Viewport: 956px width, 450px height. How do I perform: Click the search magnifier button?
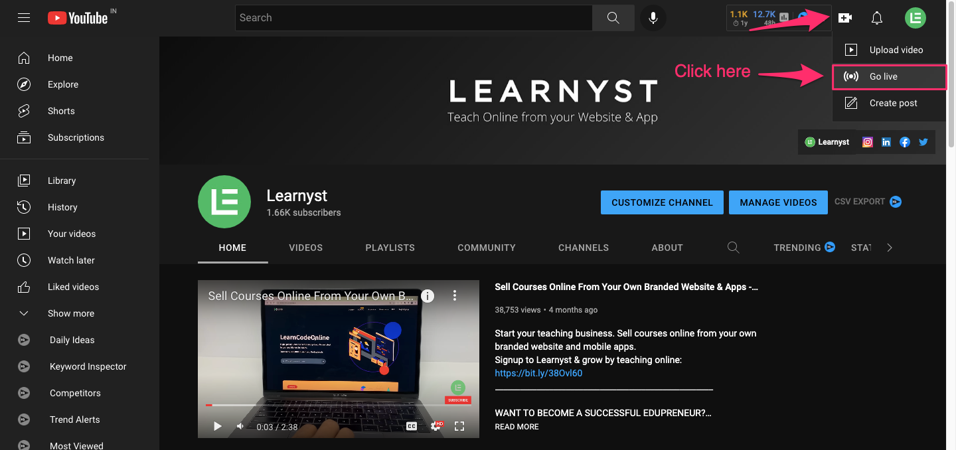[613, 18]
